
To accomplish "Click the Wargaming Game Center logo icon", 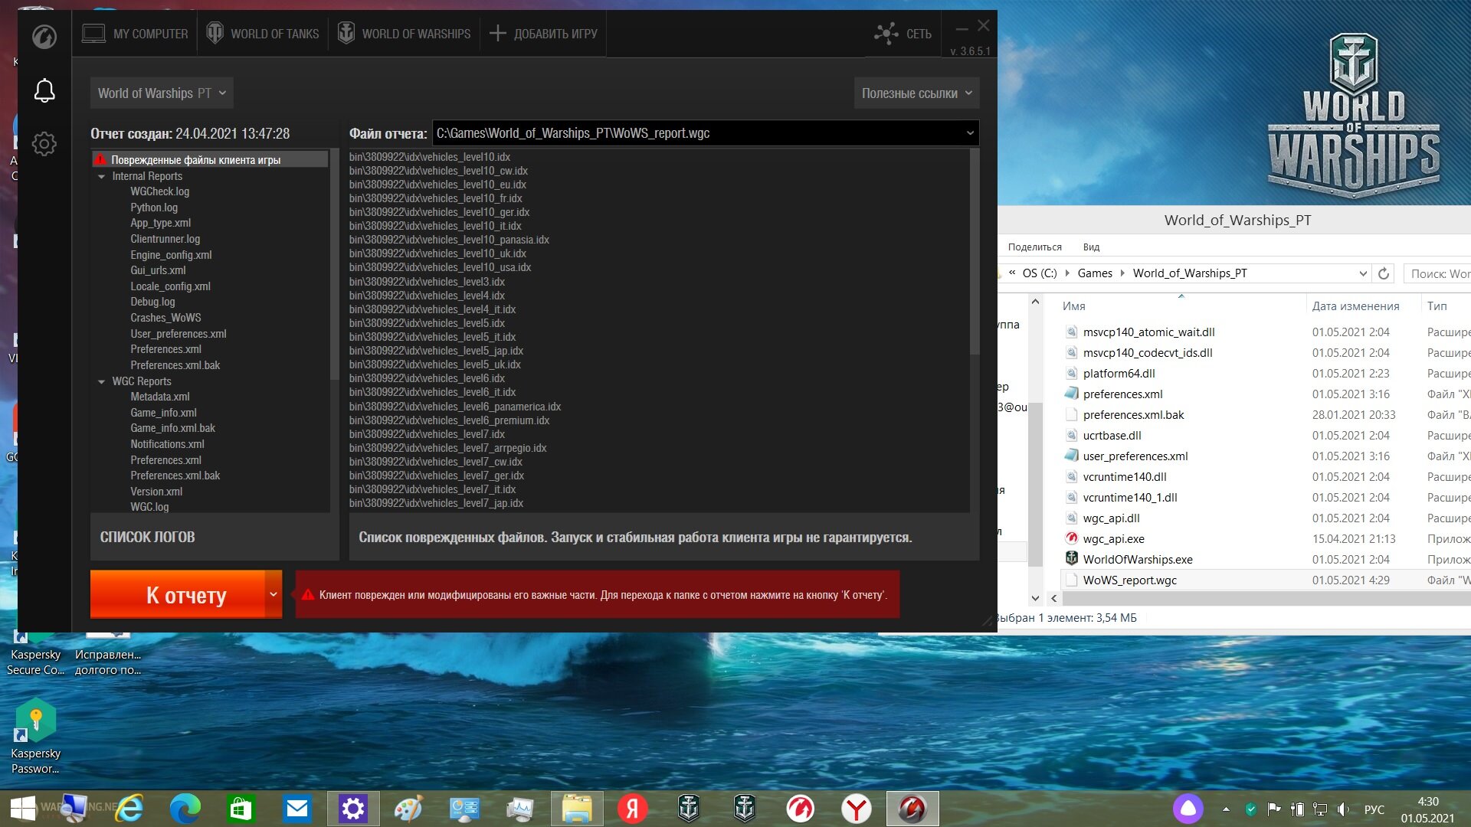I will tap(44, 36).
